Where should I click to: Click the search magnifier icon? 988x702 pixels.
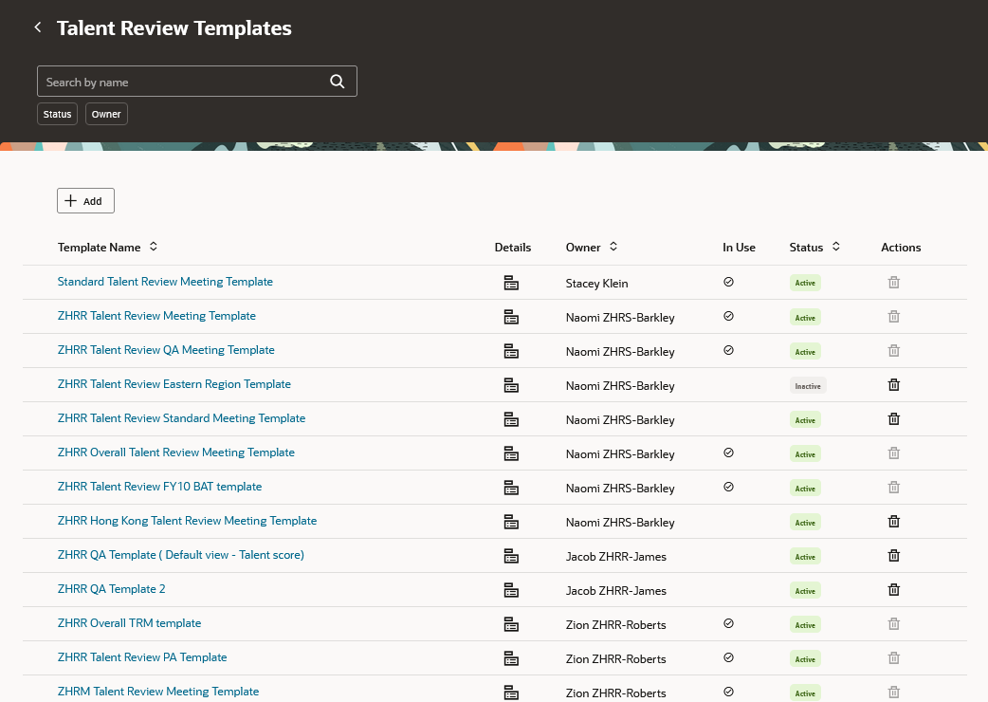337,81
